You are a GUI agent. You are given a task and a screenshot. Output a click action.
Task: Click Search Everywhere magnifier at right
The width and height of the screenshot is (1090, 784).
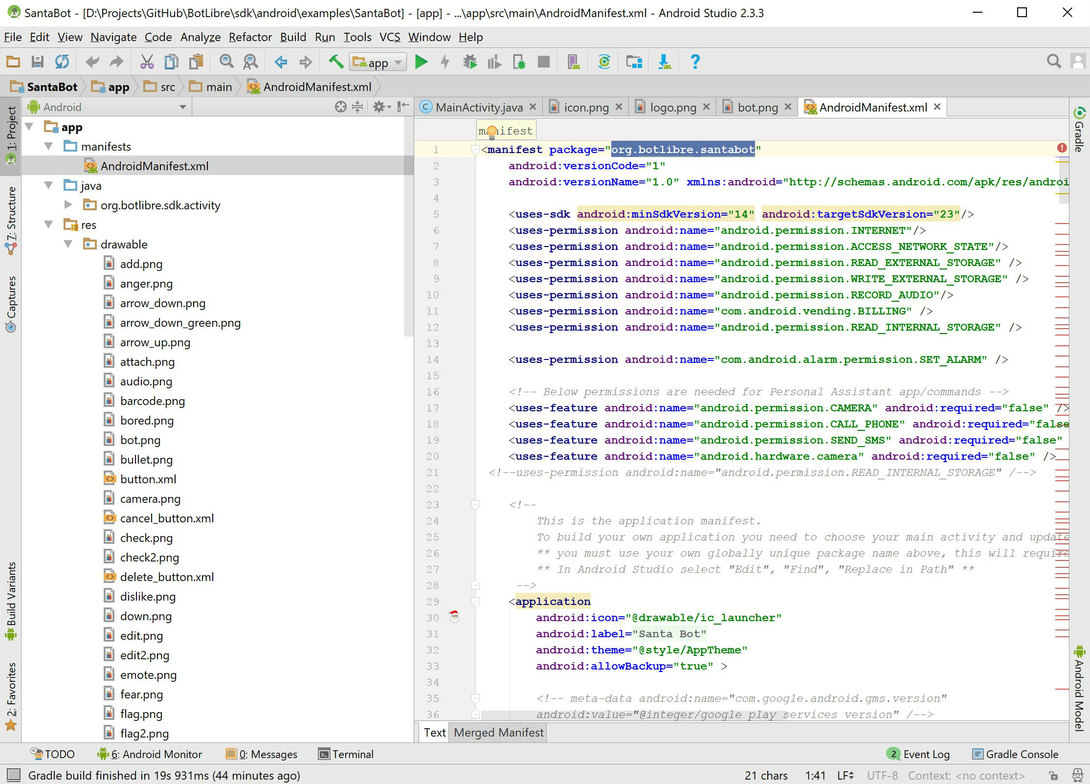pos(1054,62)
